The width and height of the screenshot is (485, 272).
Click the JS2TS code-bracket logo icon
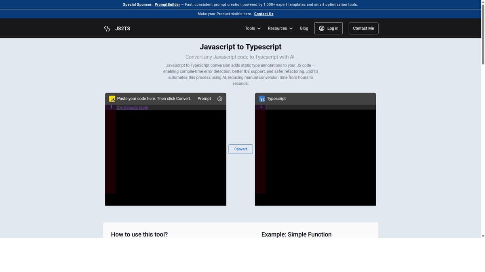coord(107,29)
